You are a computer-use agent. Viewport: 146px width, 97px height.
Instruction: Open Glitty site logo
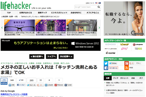point(124,49)
